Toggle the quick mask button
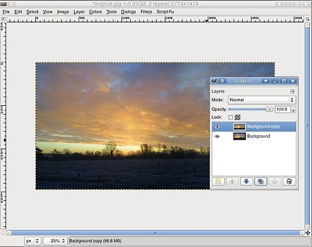This screenshot has width=312, height=247. coord(3,233)
